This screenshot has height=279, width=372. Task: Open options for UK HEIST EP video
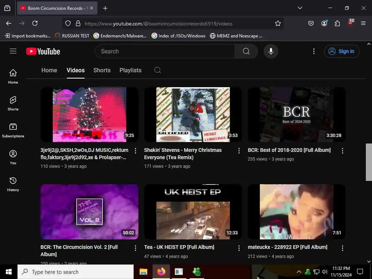tap(239, 248)
